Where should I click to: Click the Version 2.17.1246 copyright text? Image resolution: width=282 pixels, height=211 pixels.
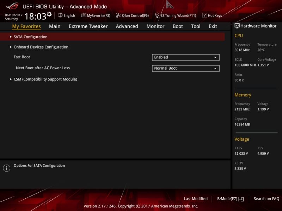[x=141, y=206]
